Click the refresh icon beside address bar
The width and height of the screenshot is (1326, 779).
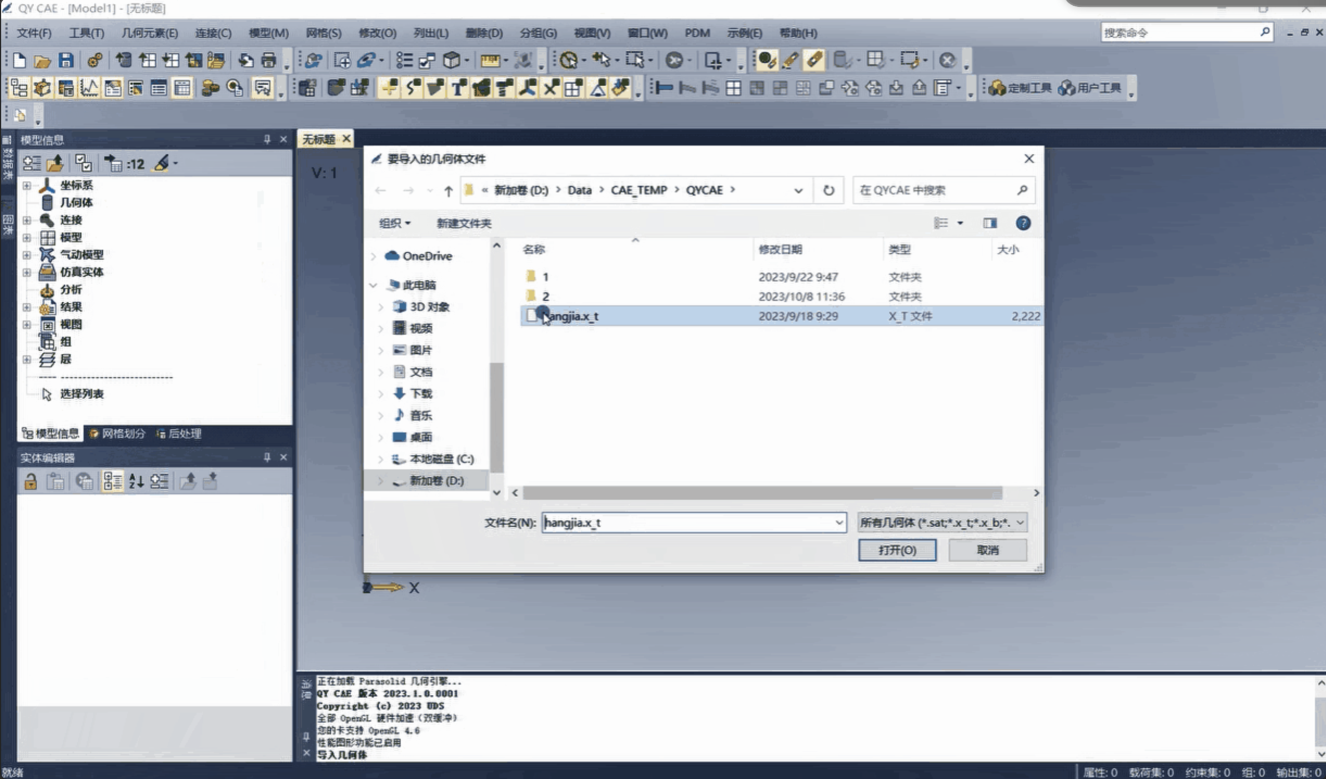pos(828,190)
